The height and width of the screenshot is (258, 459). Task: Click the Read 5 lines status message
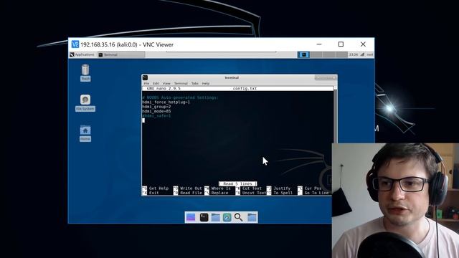(x=237, y=183)
